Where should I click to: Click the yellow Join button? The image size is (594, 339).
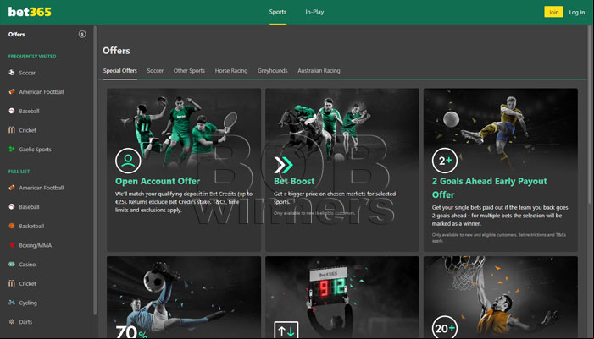pos(553,12)
